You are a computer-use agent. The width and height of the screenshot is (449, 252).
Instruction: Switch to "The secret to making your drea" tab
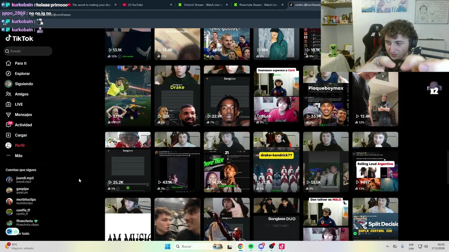click(92, 5)
